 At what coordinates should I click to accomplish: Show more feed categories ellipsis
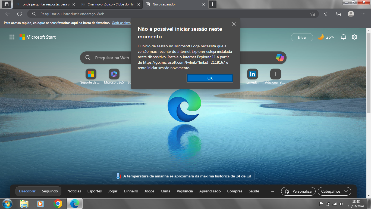click(272, 191)
